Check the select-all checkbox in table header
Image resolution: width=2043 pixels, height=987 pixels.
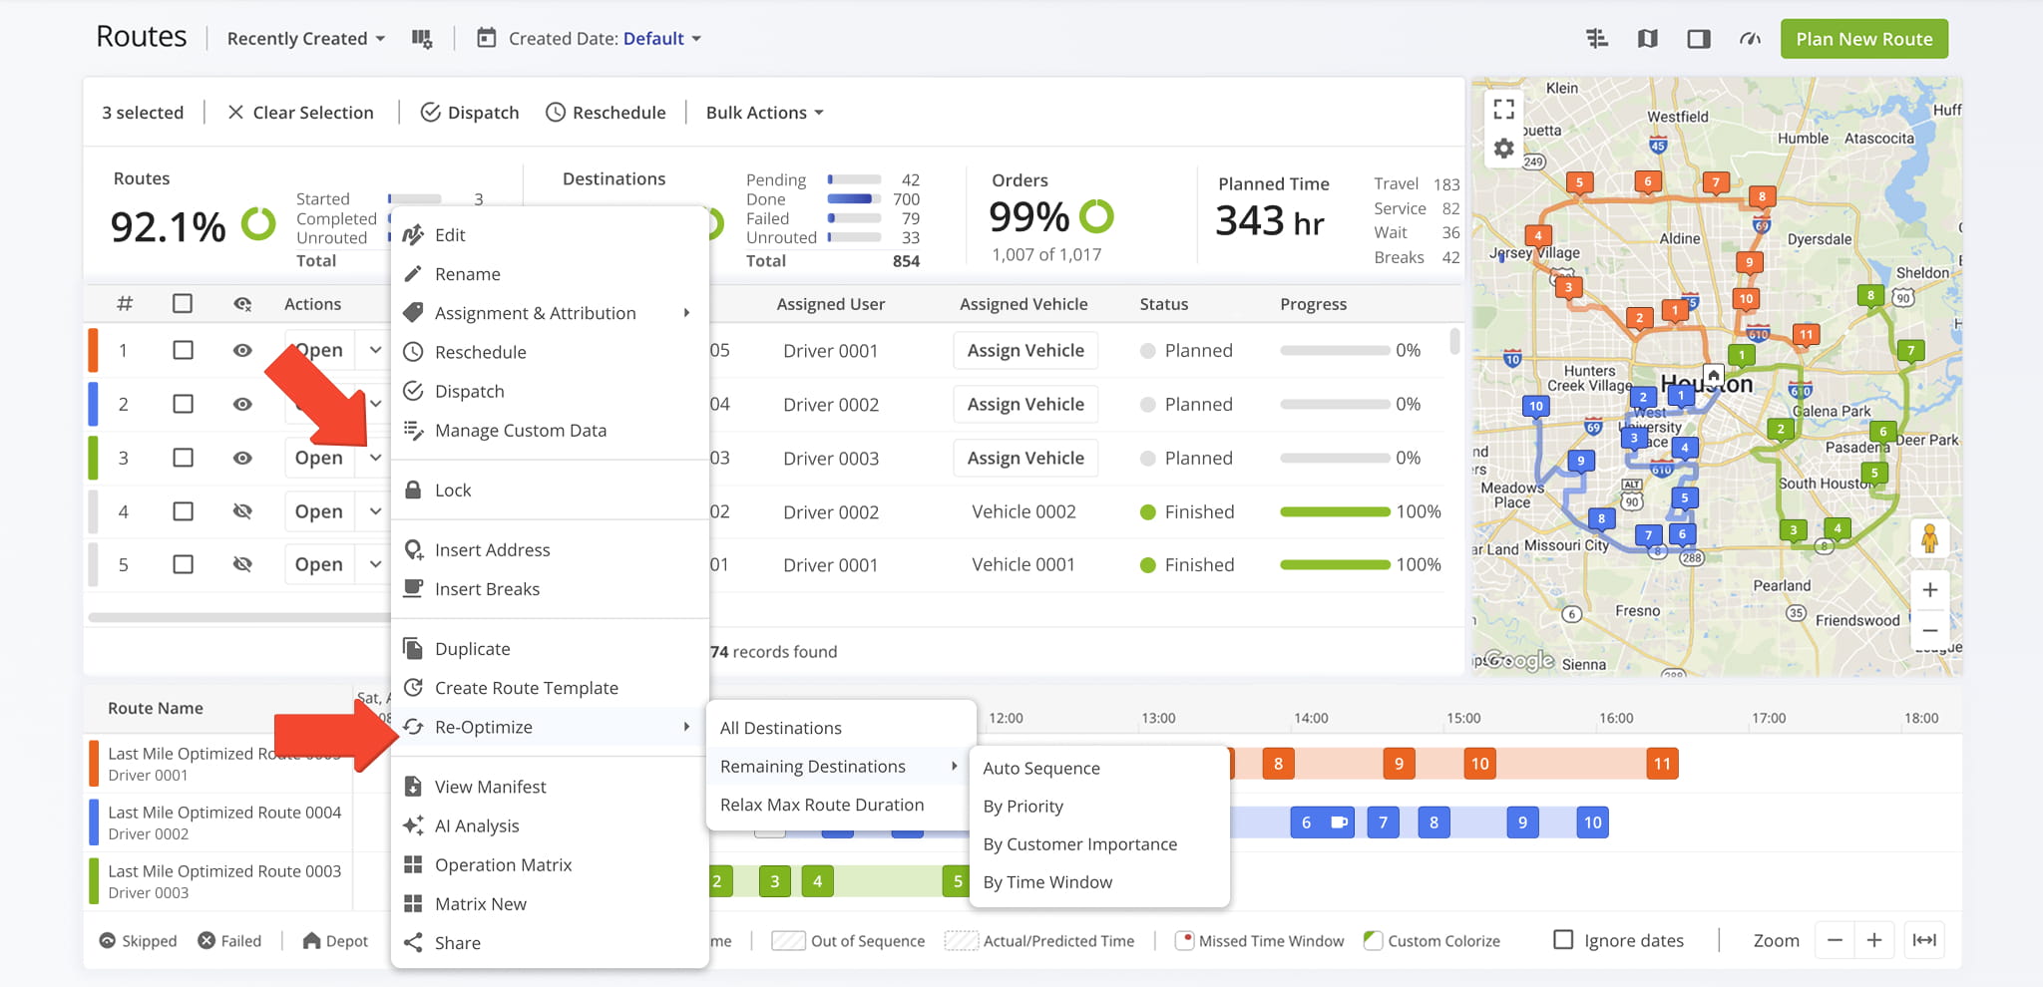point(183,303)
